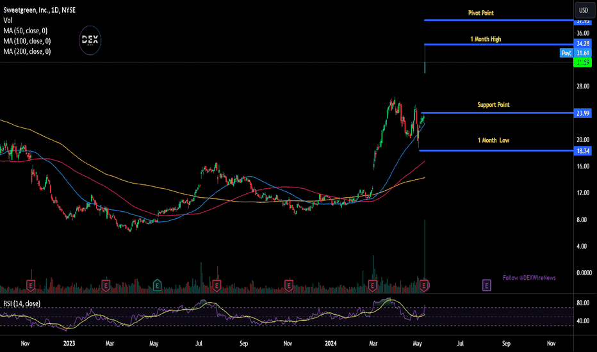597x352 pixels.
Task: Click the Follow @DEXWireNews text
Action: pos(529,278)
